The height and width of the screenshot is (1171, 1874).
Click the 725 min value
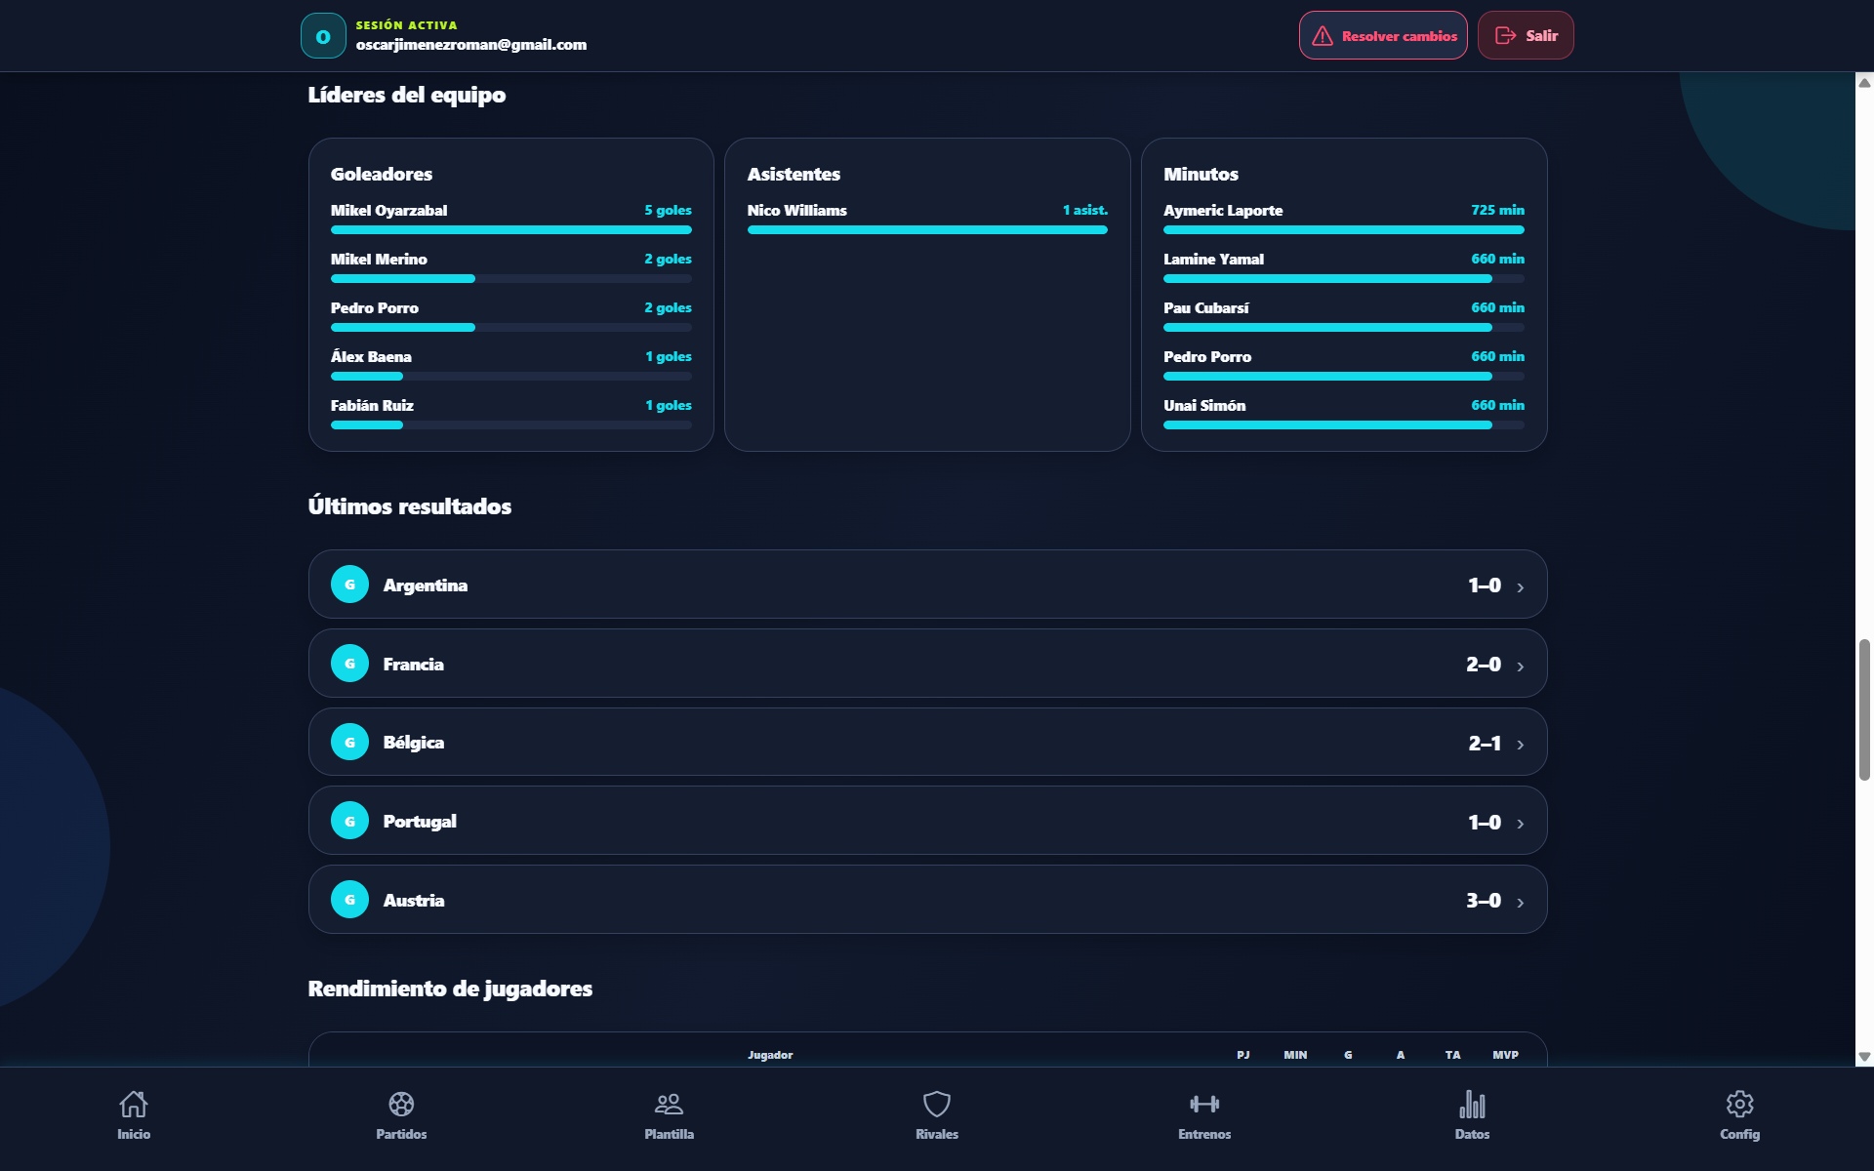[x=1497, y=210]
